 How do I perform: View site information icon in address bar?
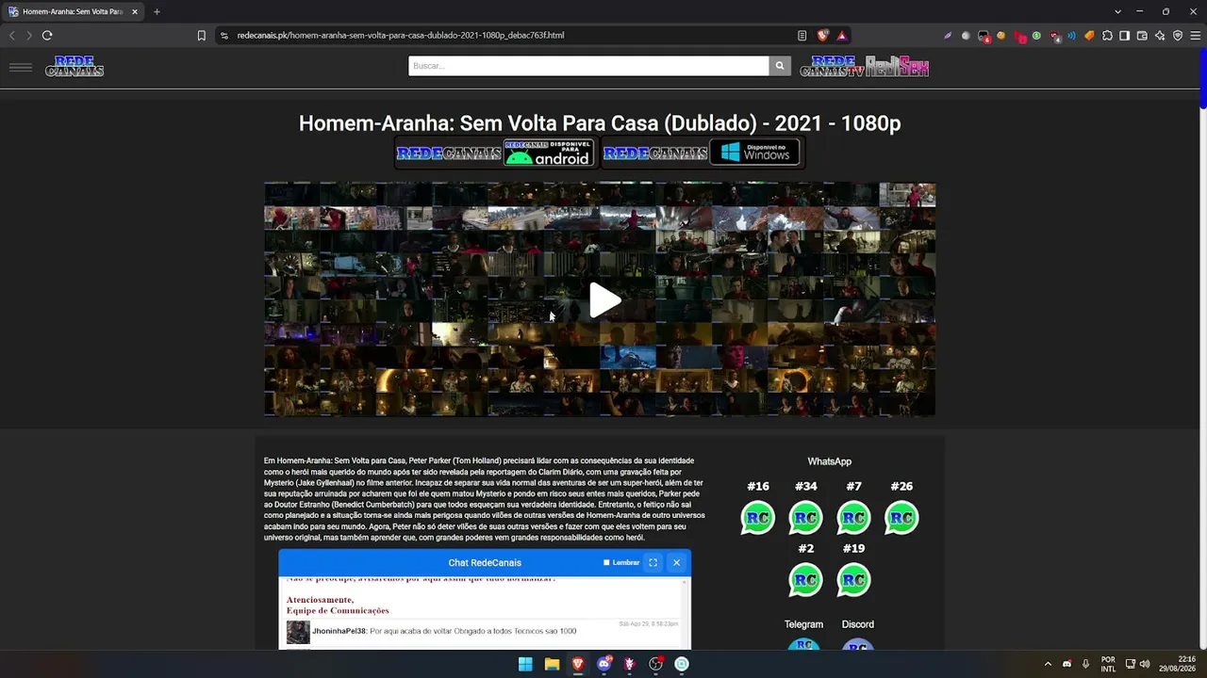coord(224,36)
